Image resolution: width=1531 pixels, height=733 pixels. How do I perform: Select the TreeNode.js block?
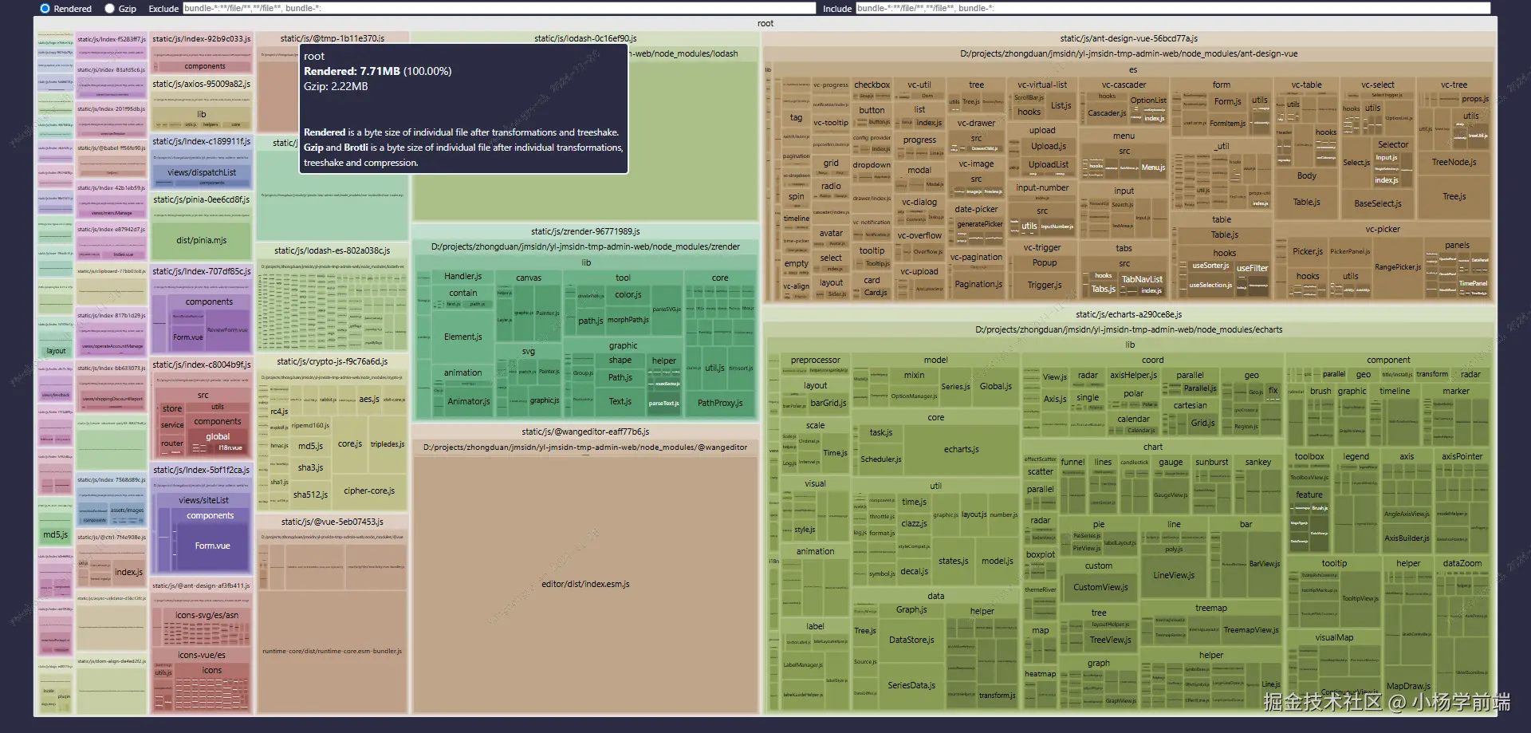coord(1454,162)
